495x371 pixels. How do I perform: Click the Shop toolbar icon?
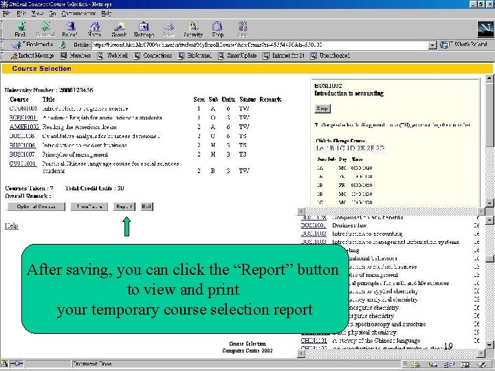(217, 30)
